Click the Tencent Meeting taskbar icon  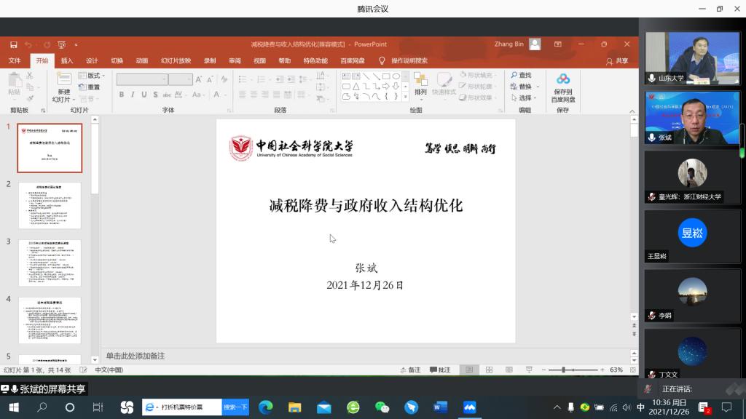point(470,407)
